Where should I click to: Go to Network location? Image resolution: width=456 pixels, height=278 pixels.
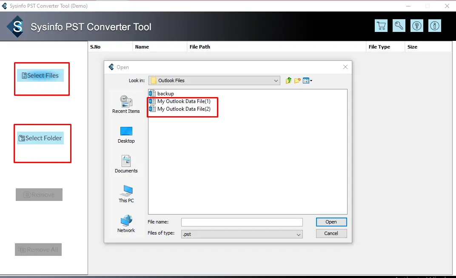coord(126,224)
